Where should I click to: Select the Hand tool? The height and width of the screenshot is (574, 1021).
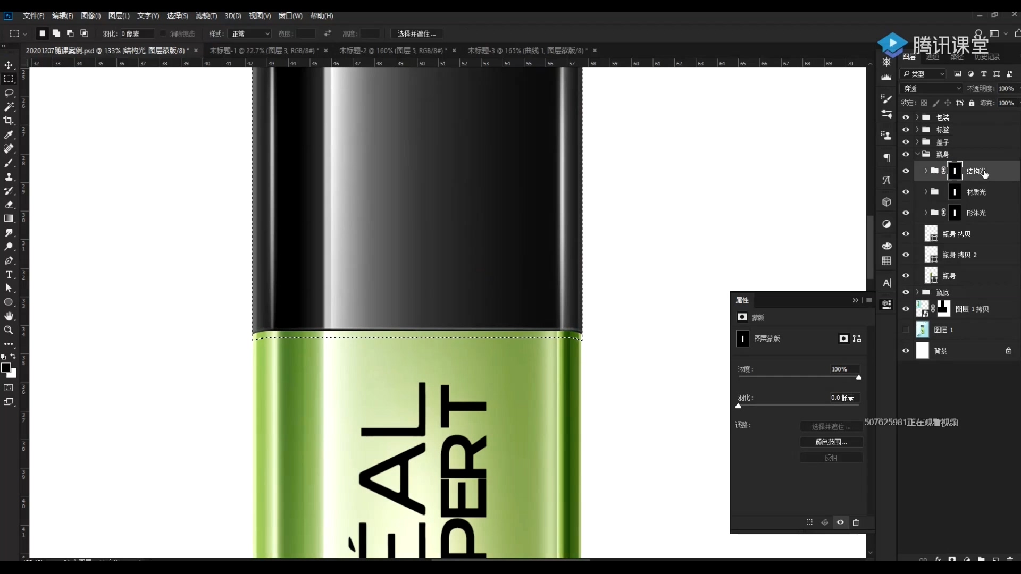[x=9, y=316]
